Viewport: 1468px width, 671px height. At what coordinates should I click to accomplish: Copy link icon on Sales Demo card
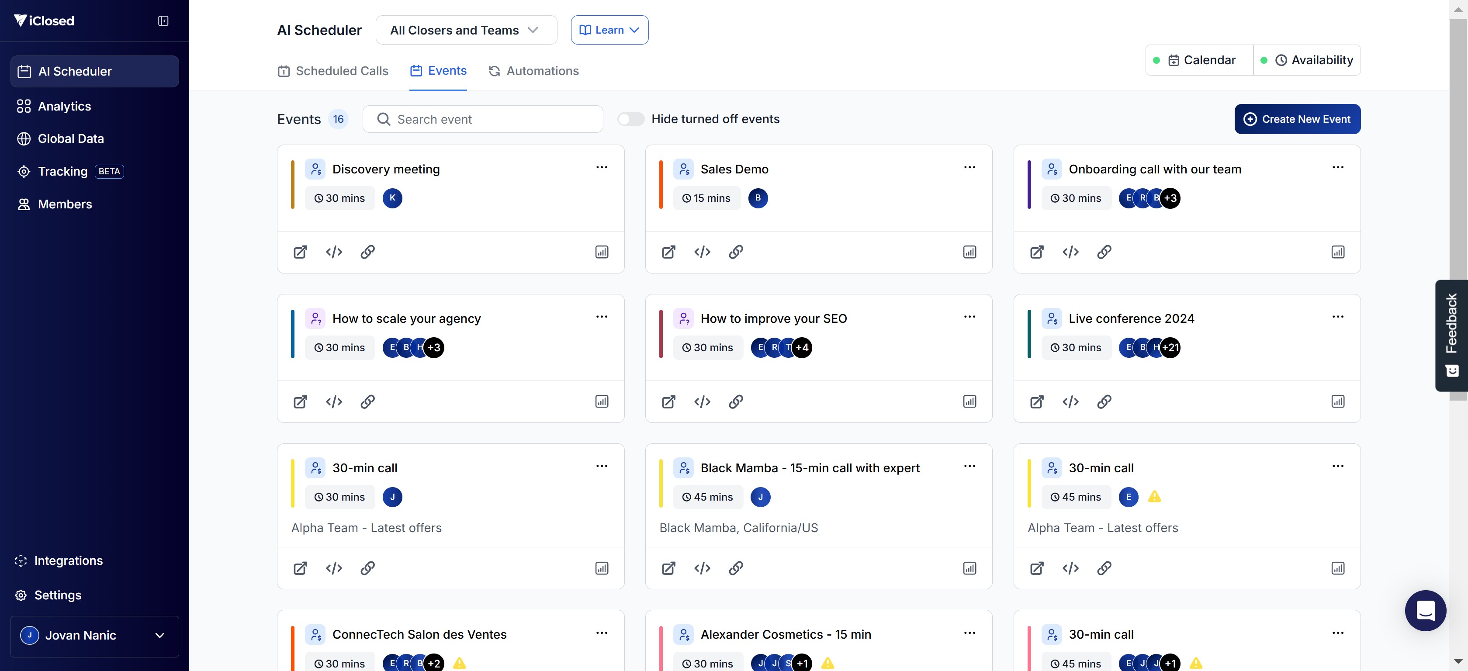pyautogui.click(x=736, y=252)
